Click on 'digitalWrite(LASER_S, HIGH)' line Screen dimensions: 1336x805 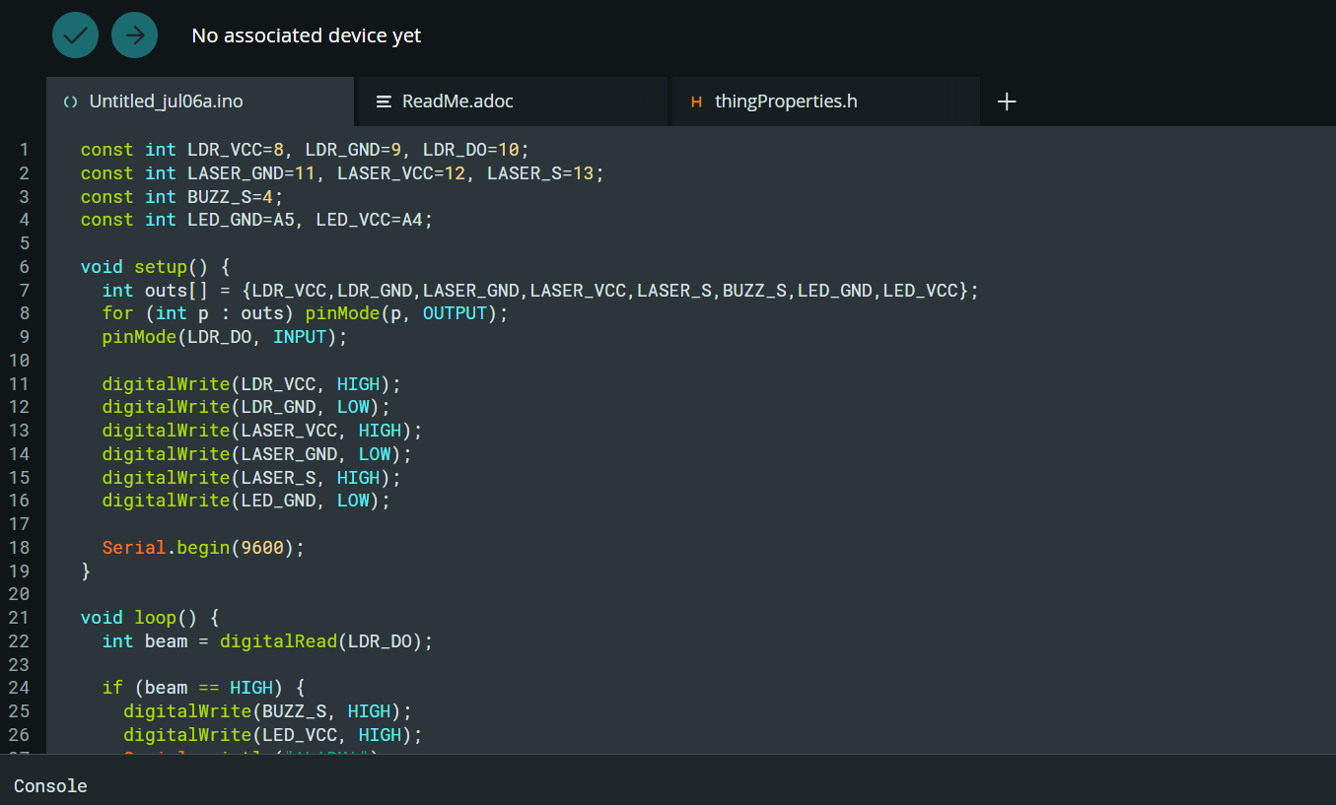tap(251, 478)
